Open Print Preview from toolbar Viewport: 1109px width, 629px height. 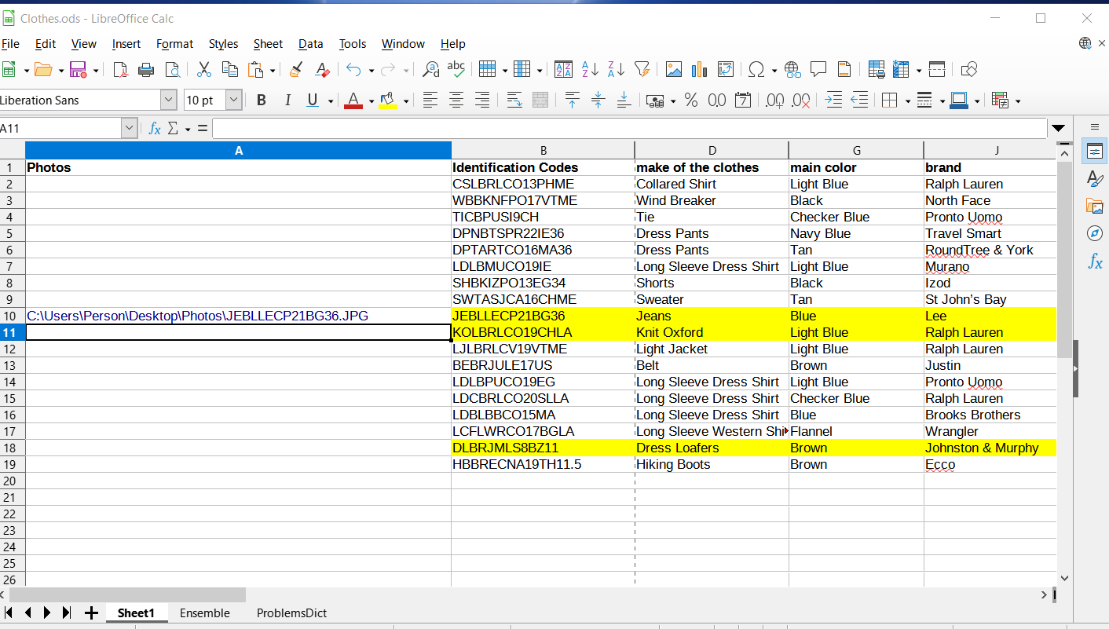[172, 69]
